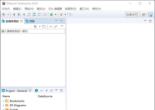
Task: Click the New SQL script plus icon
Action: [39, 15]
